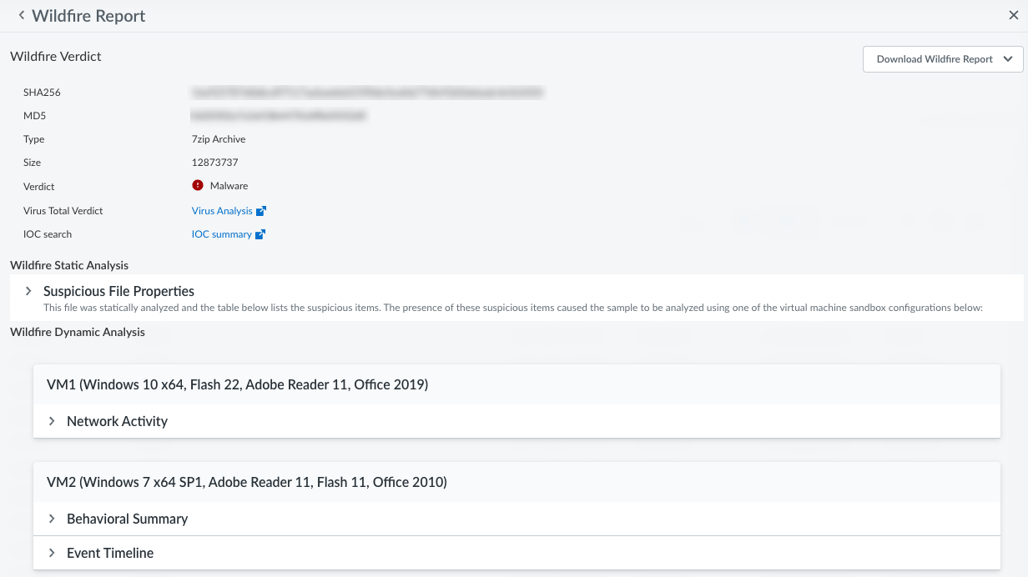The height and width of the screenshot is (577, 1028).
Task: Click the red Malware verdict icon
Action: pos(198,186)
